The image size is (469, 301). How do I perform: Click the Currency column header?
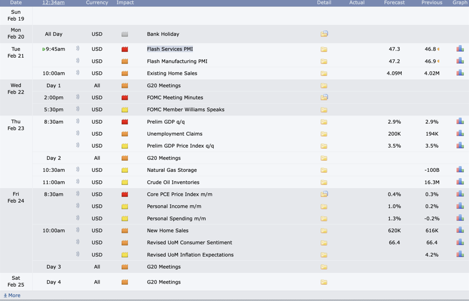pos(97,3)
